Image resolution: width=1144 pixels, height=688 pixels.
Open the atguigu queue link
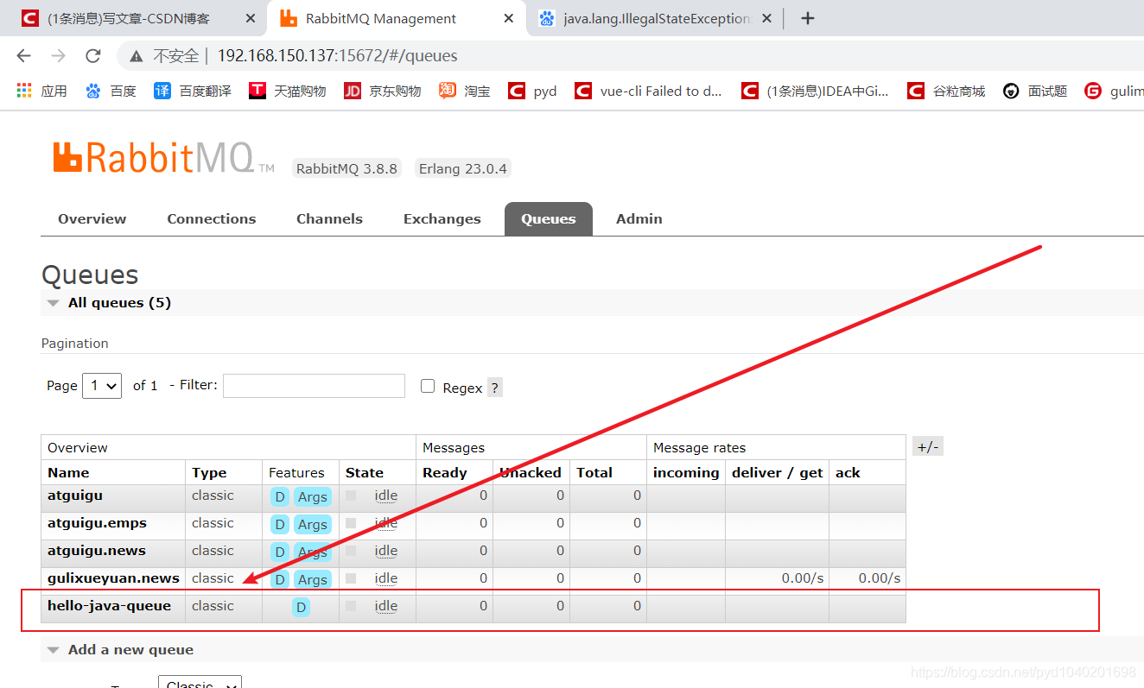(75, 495)
